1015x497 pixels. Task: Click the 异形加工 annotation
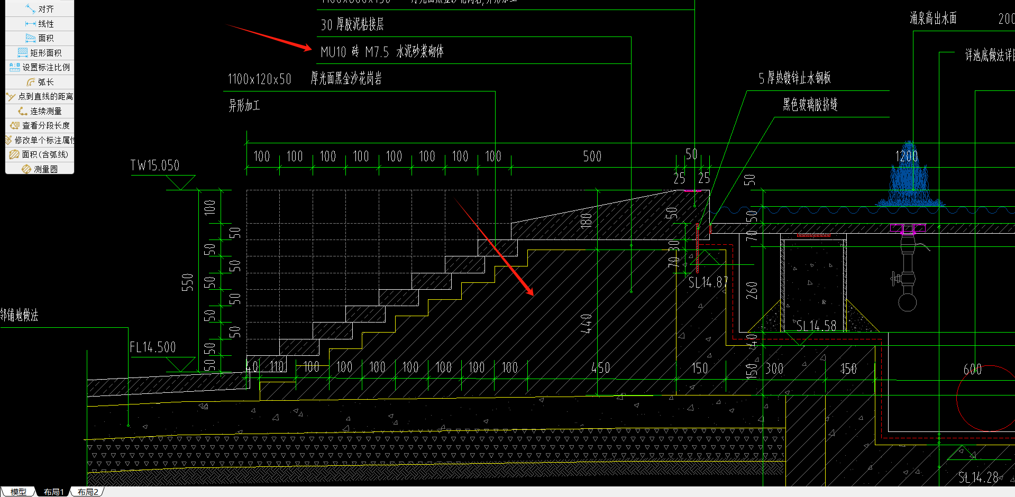click(x=244, y=106)
